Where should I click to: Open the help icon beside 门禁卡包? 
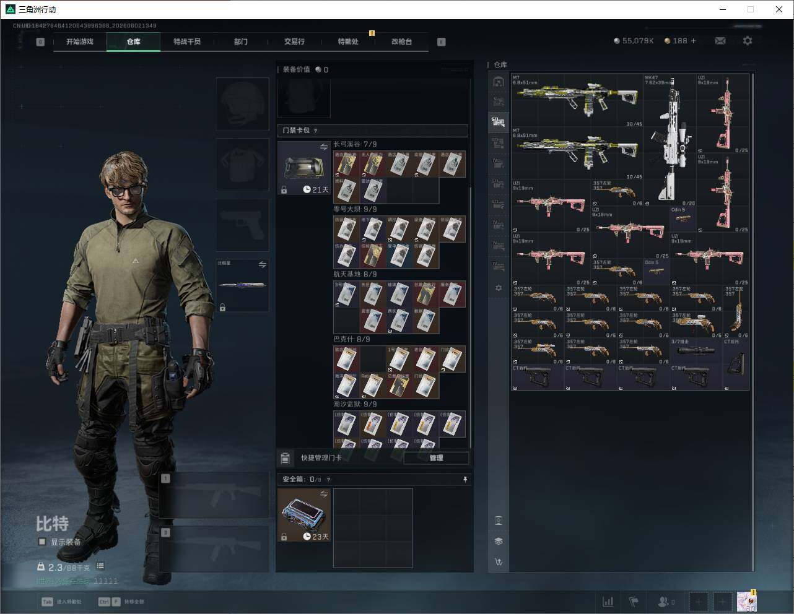click(x=316, y=131)
